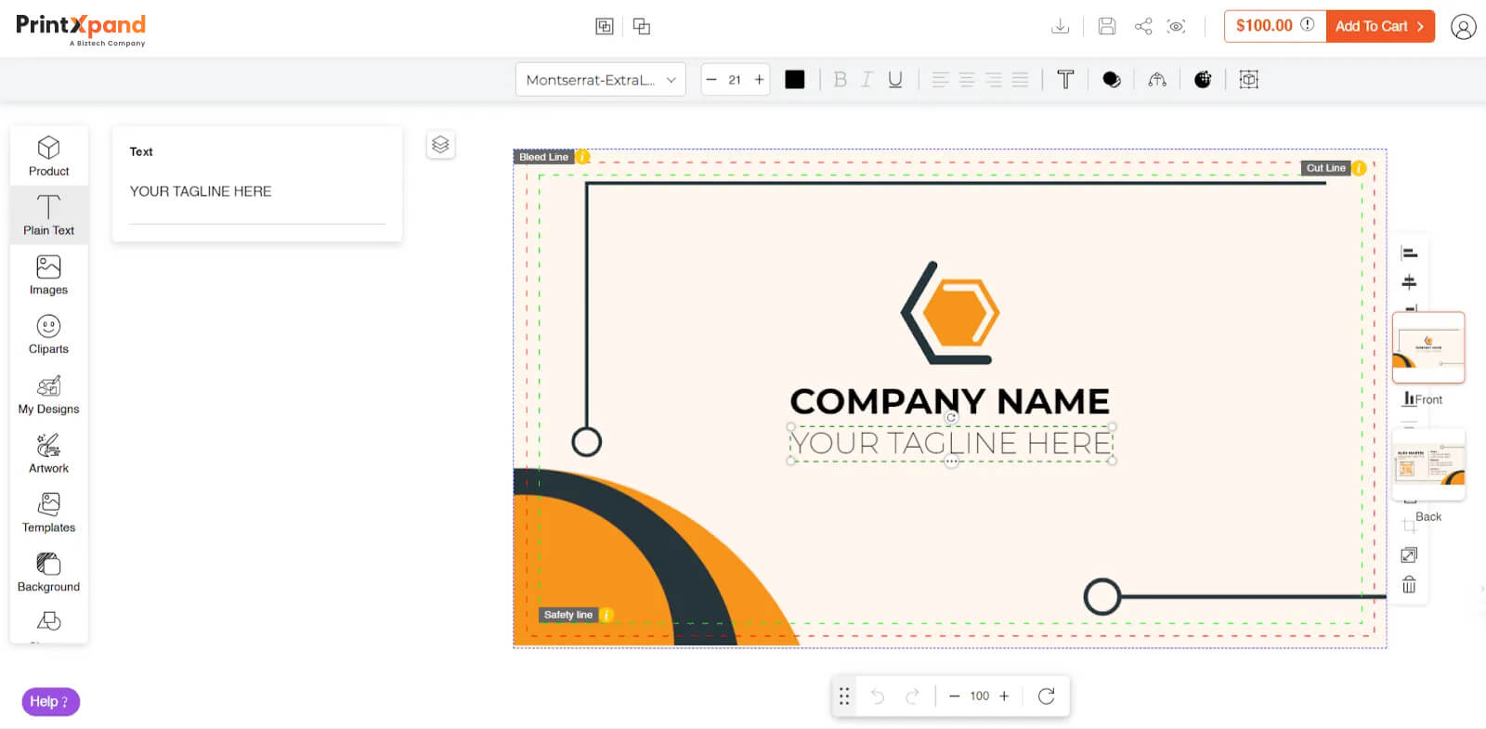
Task: Toggle the design preview eye icon
Action: [x=1177, y=26]
